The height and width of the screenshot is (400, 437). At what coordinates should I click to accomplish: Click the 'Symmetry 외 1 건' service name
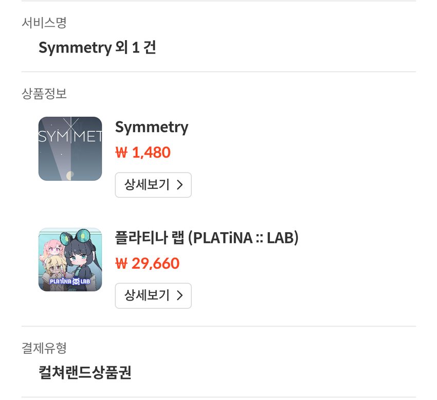tap(97, 47)
